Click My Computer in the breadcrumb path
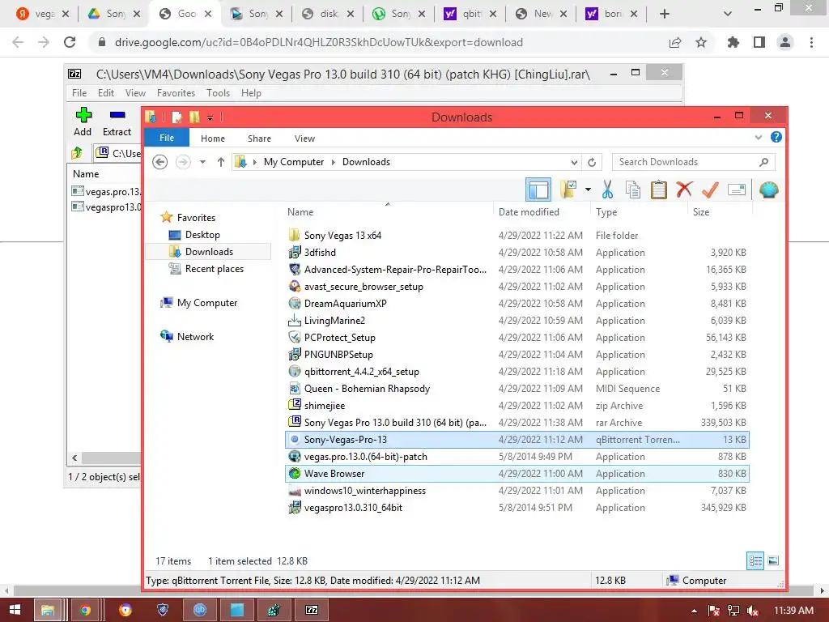Screen dimensions: 829x622 point(293,162)
